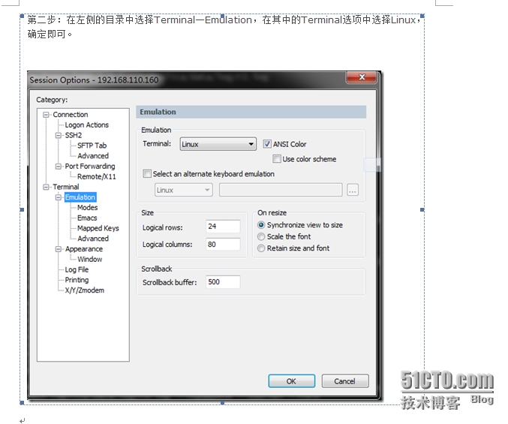Select Connection in category tree
Image resolution: width=508 pixels, height=424 pixels.
[x=71, y=114]
